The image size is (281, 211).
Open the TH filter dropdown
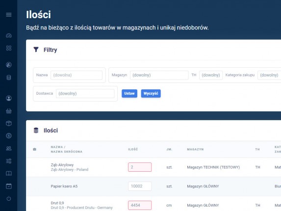[211, 75]
